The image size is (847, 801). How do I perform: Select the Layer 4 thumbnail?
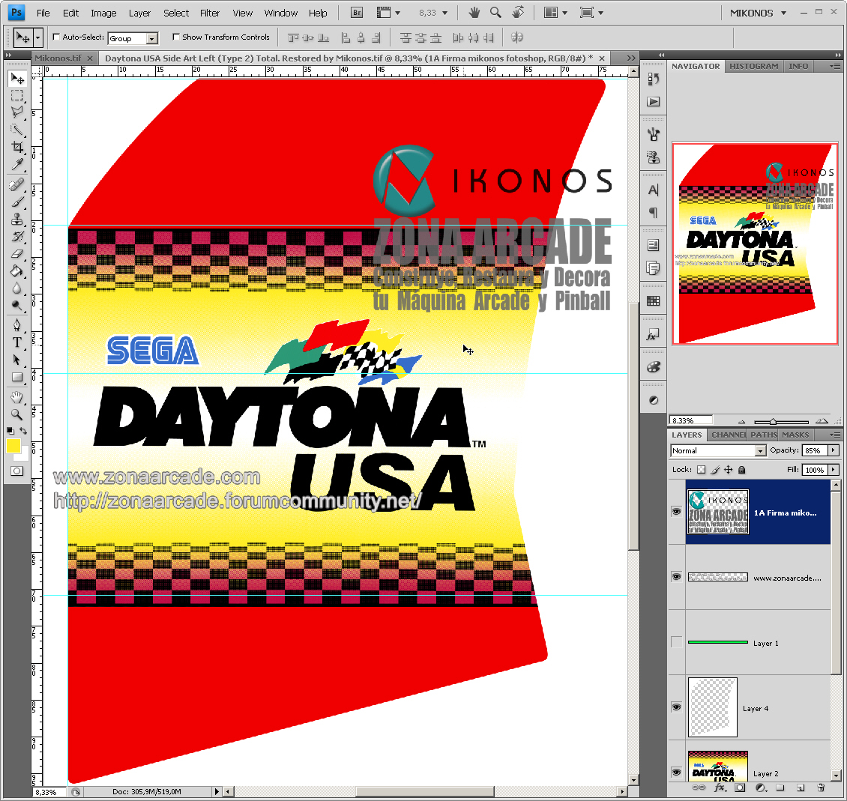pos(713,707)
